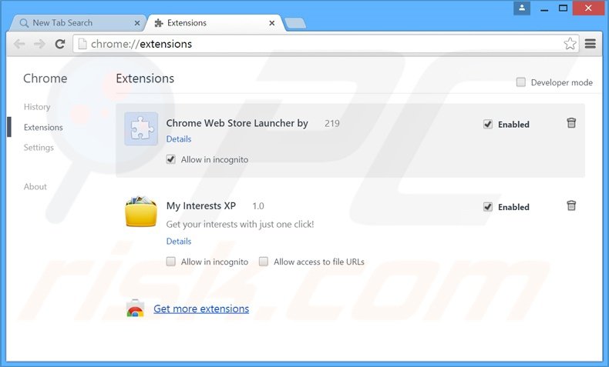Viewport: 609px width, 367px height.
Task: Select Extensions in the sidebar
Action: coord(43,127)
